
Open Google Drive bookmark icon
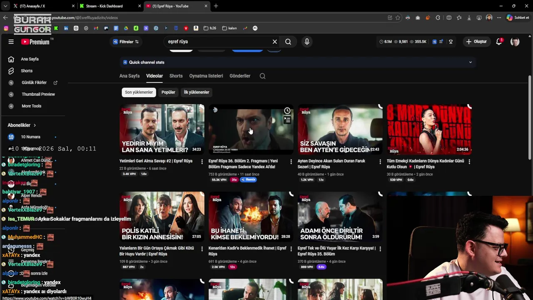126,28
